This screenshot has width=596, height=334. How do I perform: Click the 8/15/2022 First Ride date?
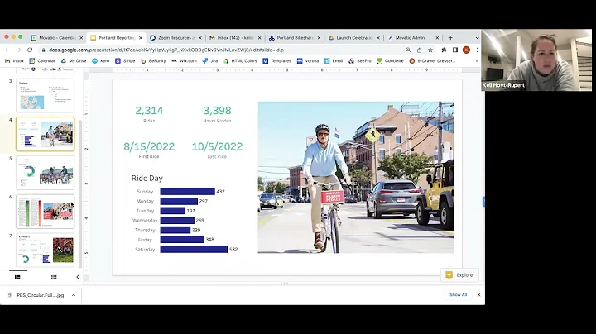[x=149, y=146]
